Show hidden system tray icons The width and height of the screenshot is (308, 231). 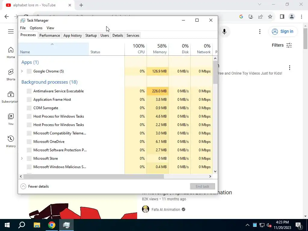pyautogui.click(x=248, y=225)
